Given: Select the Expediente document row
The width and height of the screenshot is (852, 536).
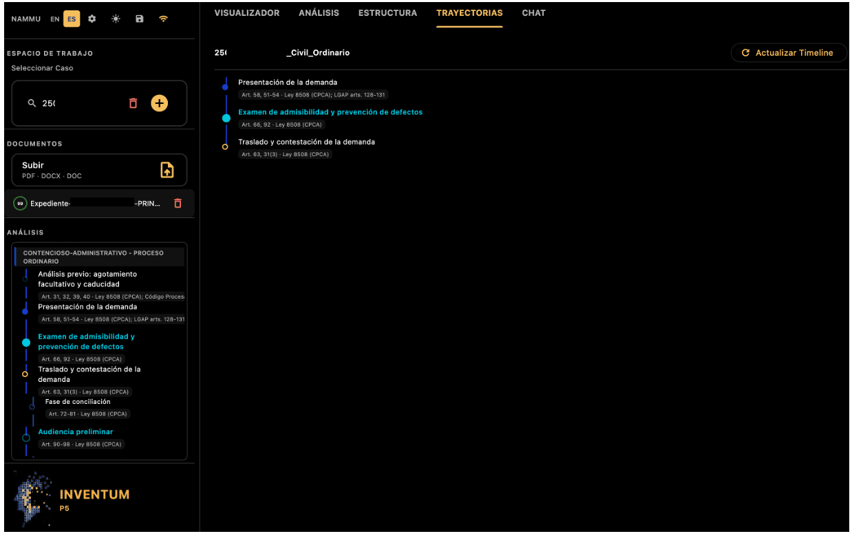Looking at the screenshot, I should pos(99,204).
